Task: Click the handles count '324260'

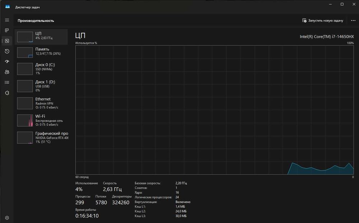Action: coord(121,203)
